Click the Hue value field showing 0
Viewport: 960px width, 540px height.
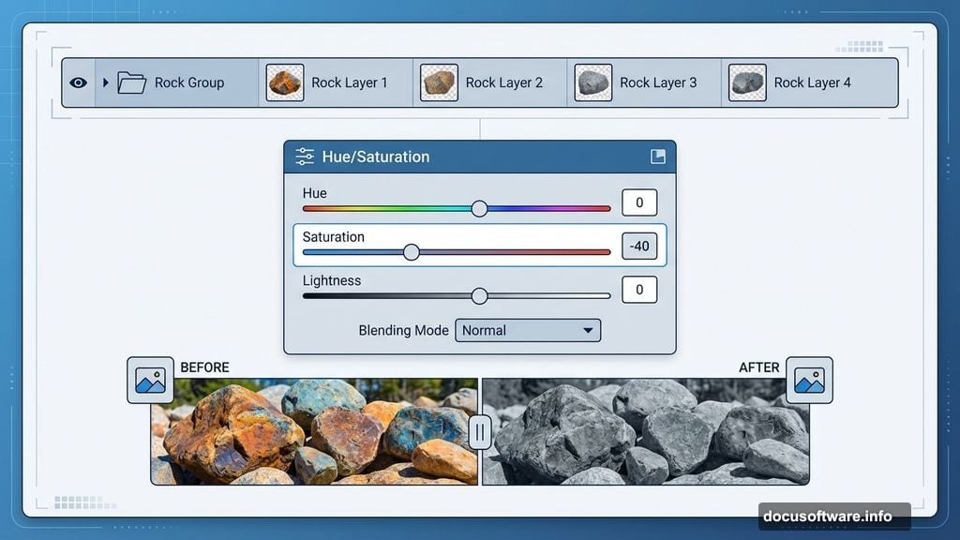click(x=639, y=202)
